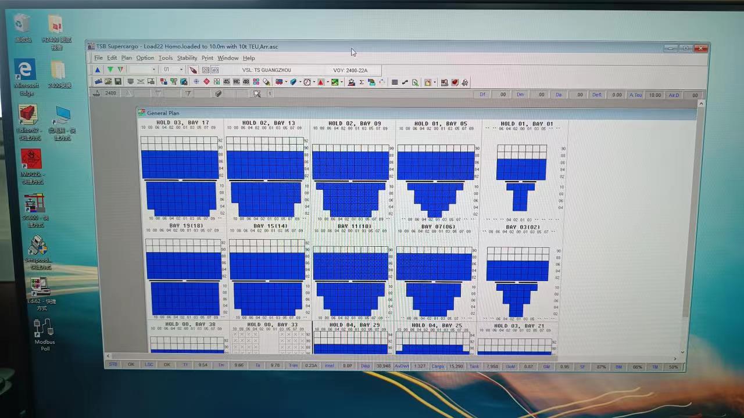Image resolution: width=744 pixels, height=418 pixels.
Task: Click the blue up-triangle toolbar icon
Action: pyautogui.click(x=98, y=70)
